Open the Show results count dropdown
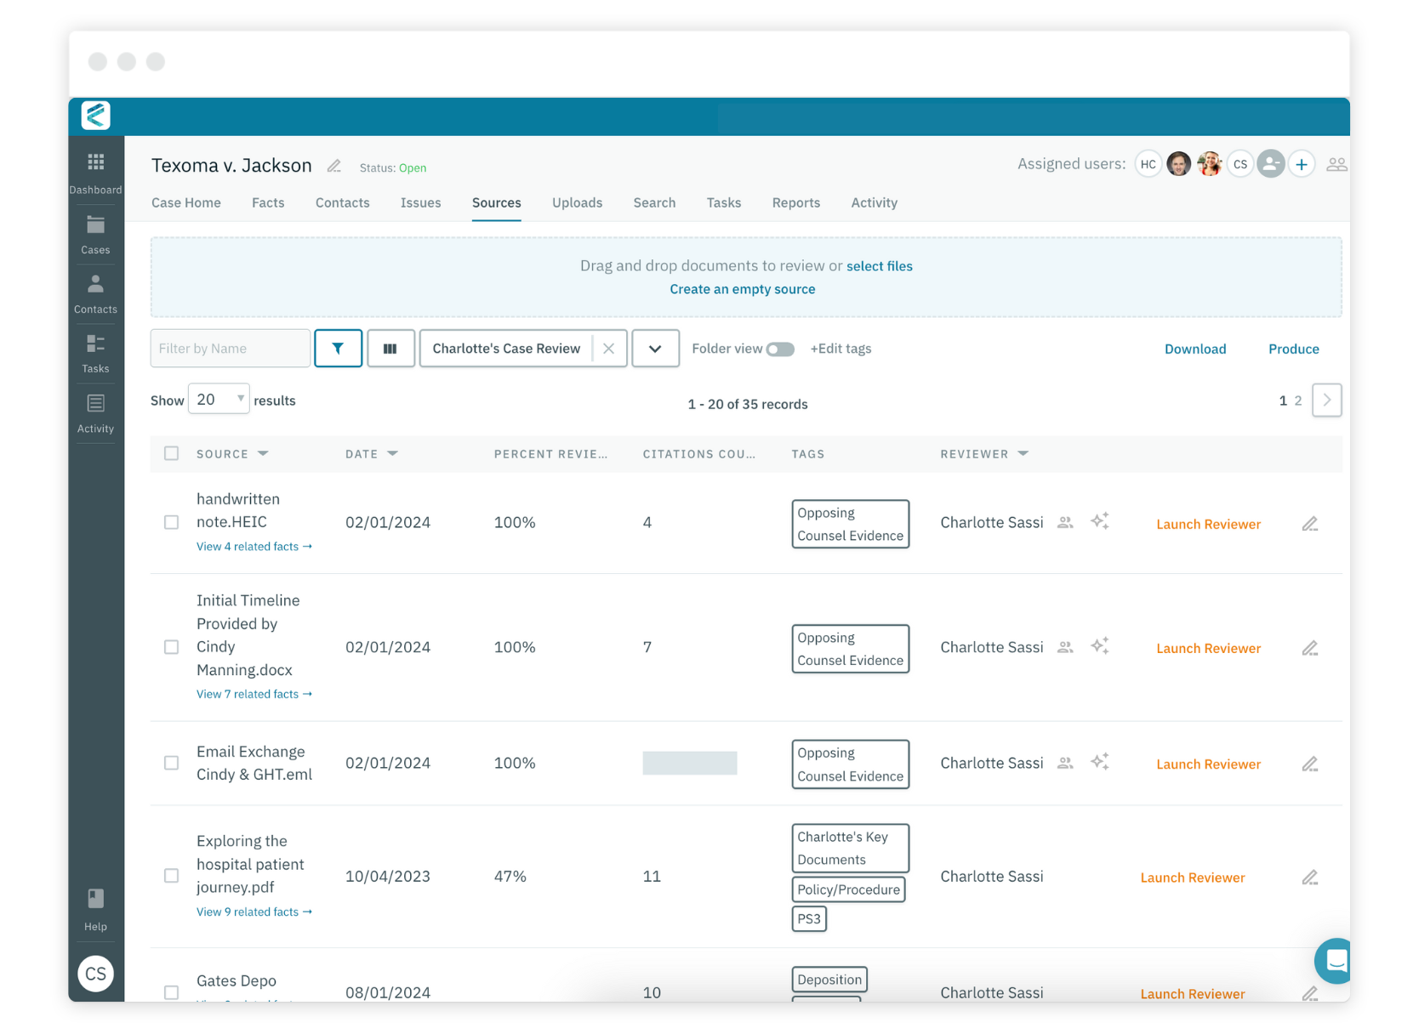Viewport: 1419px width, 1034px height. (219, 399)
